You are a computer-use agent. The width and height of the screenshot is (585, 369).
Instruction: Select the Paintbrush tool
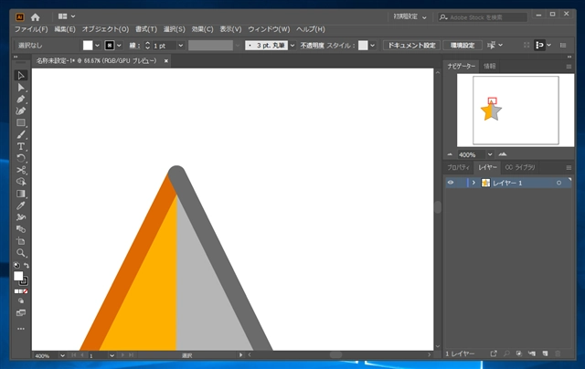(21, 134)
